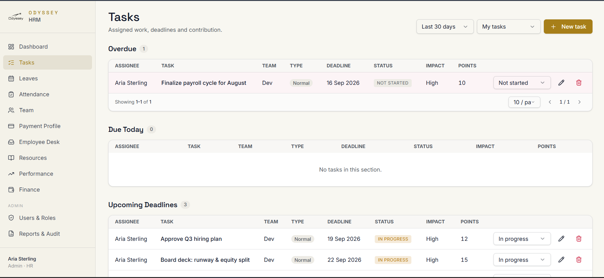
Task: Click the Dashboard grid icon
Action: (11, 47)
